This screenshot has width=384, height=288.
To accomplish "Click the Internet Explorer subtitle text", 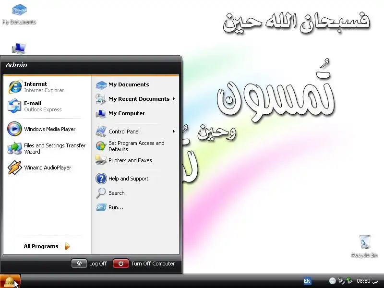I will [44, 90].
